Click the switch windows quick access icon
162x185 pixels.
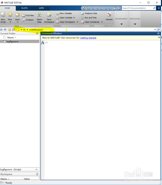coord(114,8)
